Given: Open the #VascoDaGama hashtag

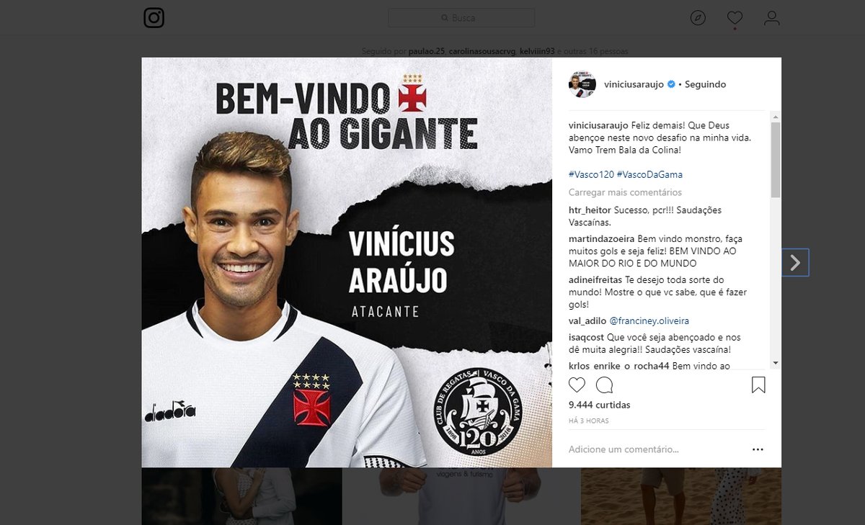Looking at the screenshot, I should [x=649, y=174].
